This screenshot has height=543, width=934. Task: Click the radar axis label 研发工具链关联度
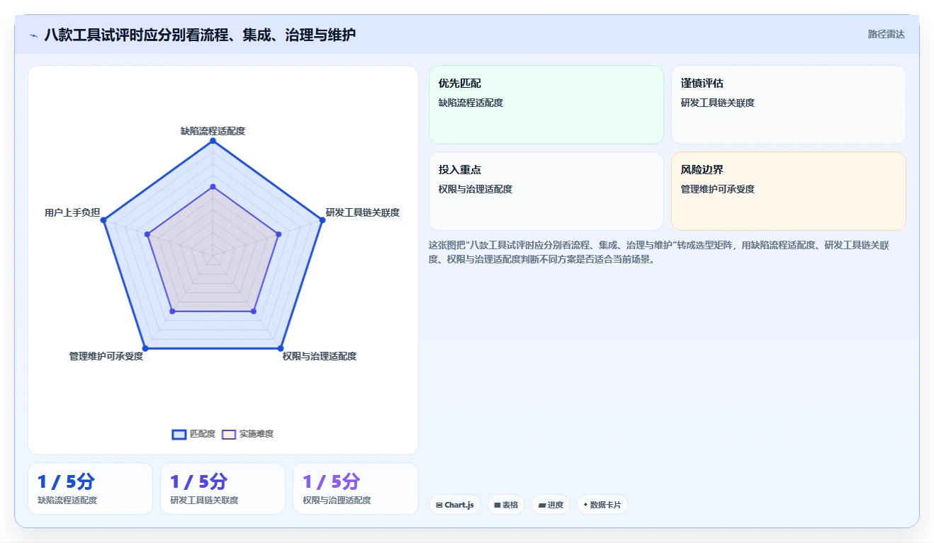point(363,212)
